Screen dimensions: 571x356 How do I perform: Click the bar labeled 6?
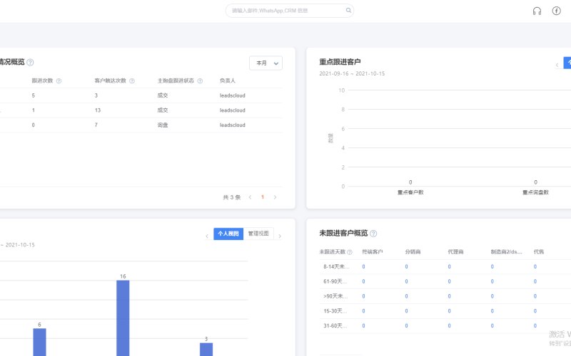click(x=40, y=342)
